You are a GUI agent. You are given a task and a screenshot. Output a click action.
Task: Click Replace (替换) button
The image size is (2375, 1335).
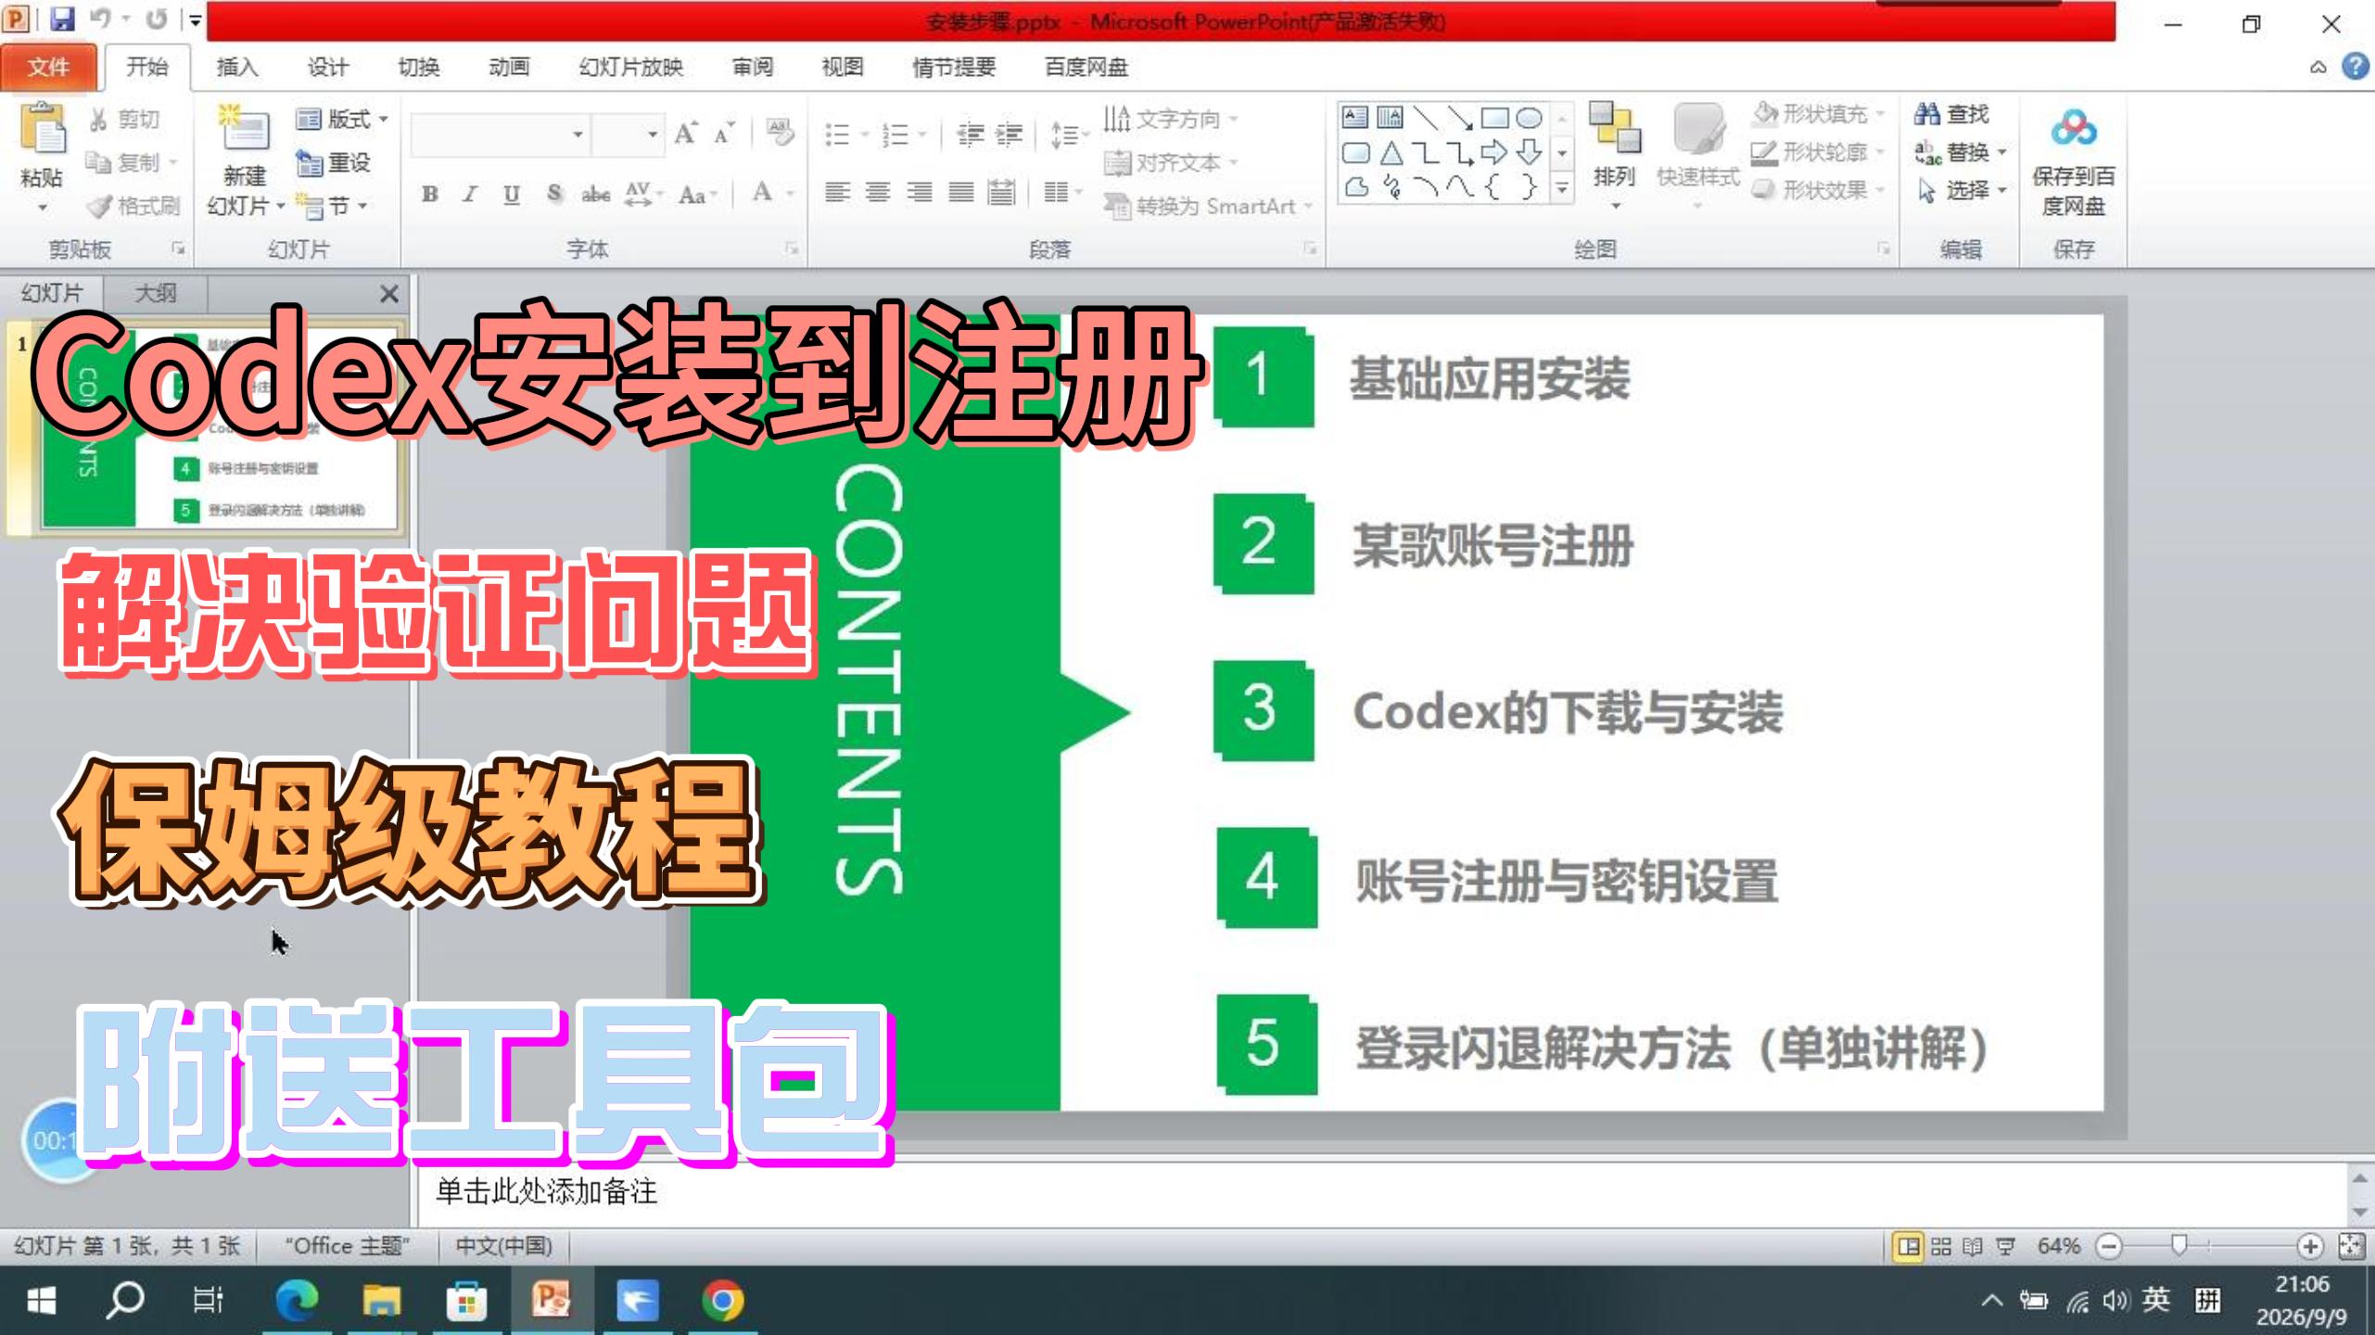tap(1962, 152)
